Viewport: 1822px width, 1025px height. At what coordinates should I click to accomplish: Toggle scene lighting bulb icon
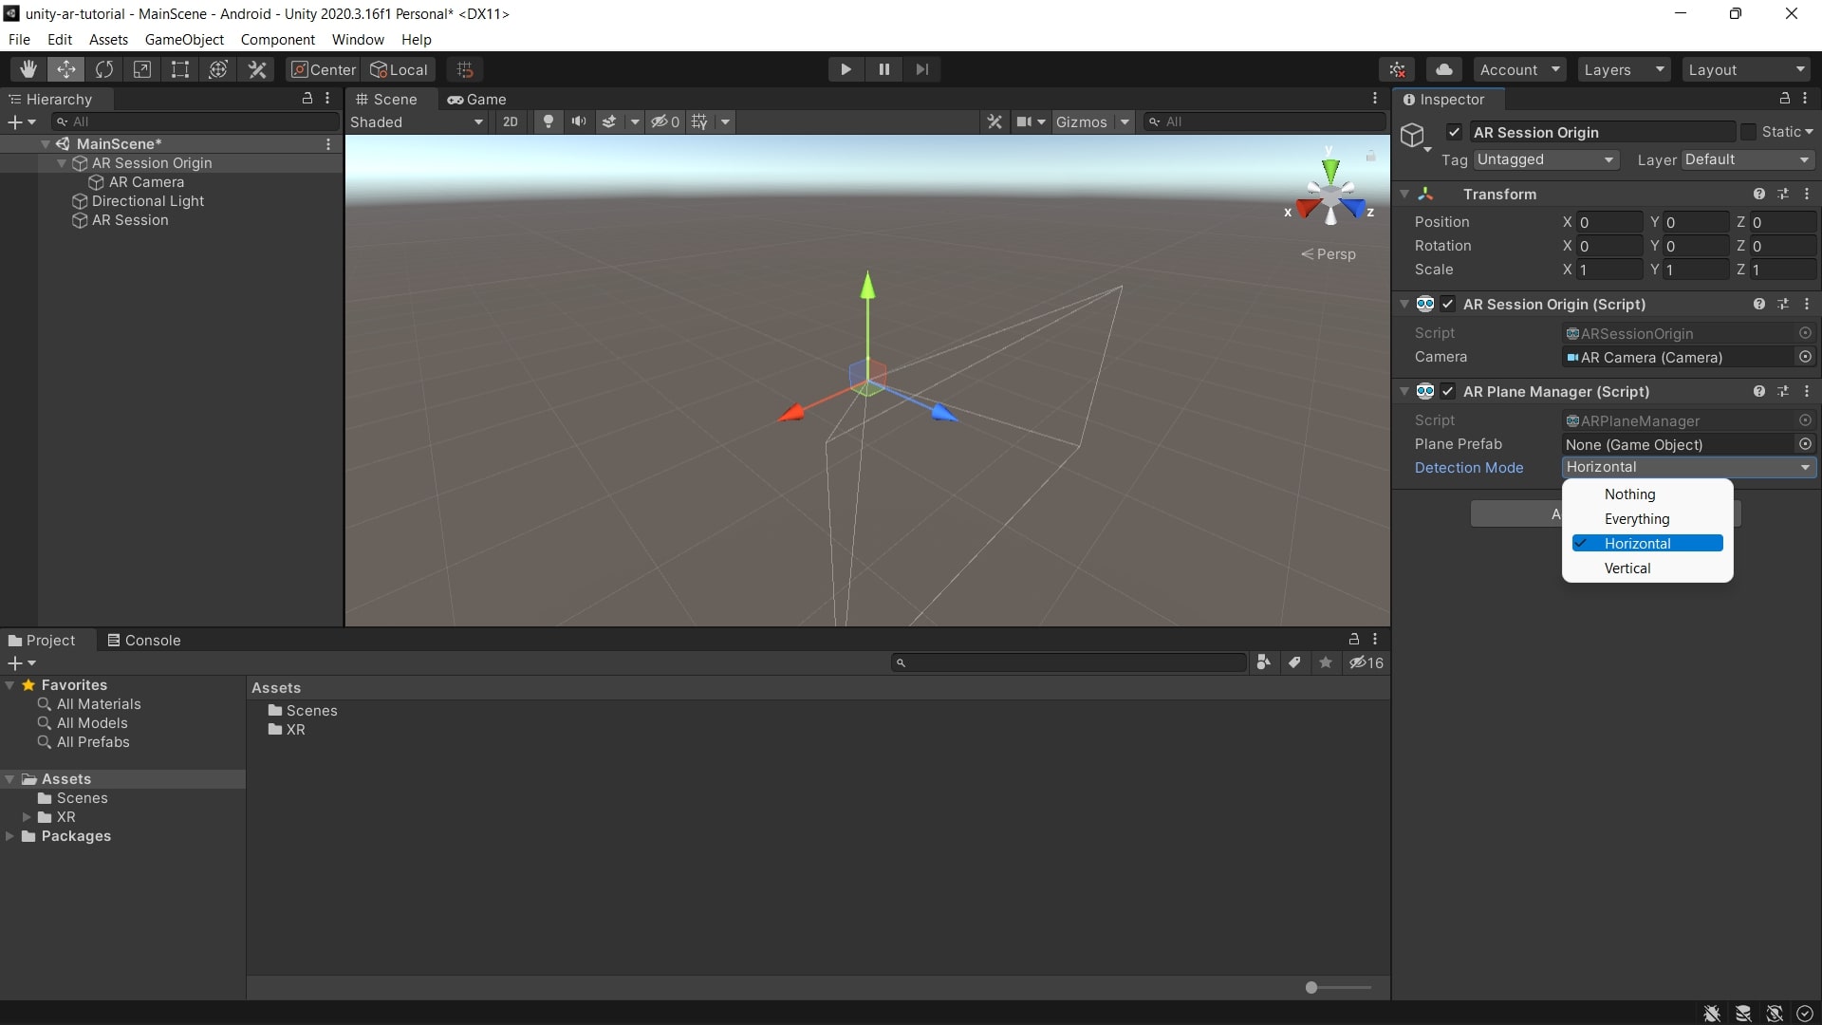coord(548,121)
